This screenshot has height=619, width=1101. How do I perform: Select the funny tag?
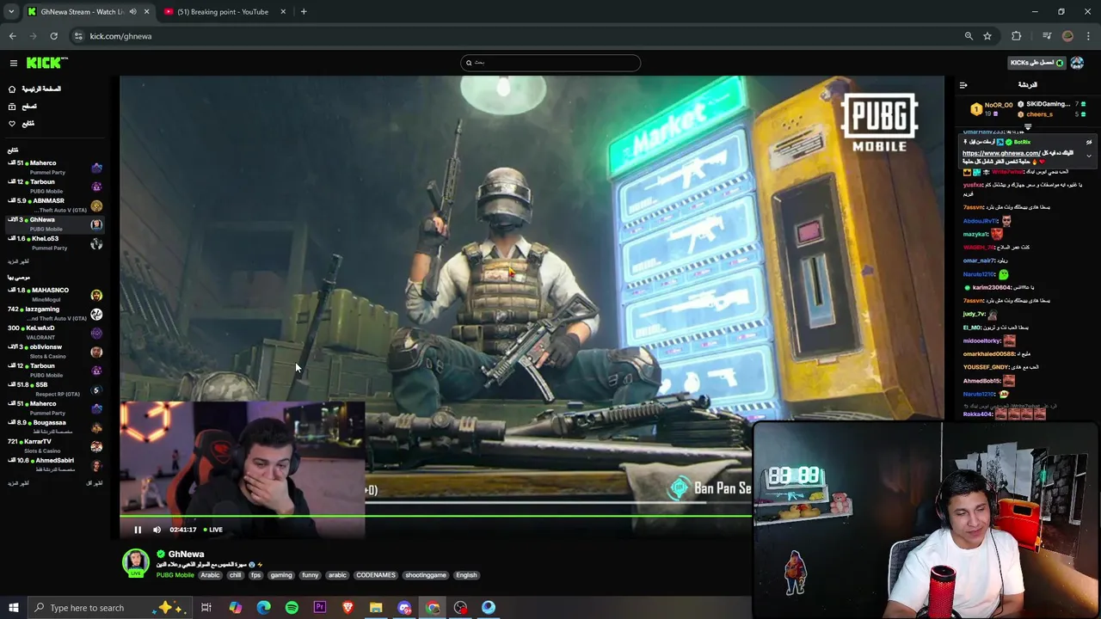[x=311, y=575]
